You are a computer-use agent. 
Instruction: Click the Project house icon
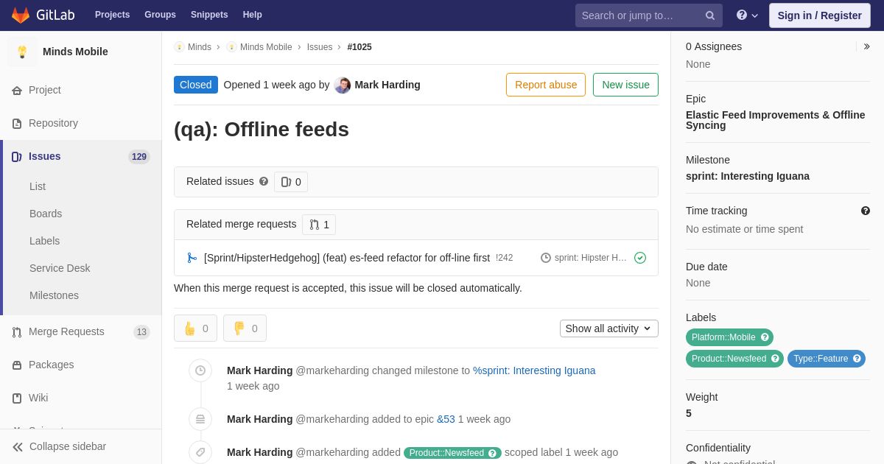coord(17,90)
